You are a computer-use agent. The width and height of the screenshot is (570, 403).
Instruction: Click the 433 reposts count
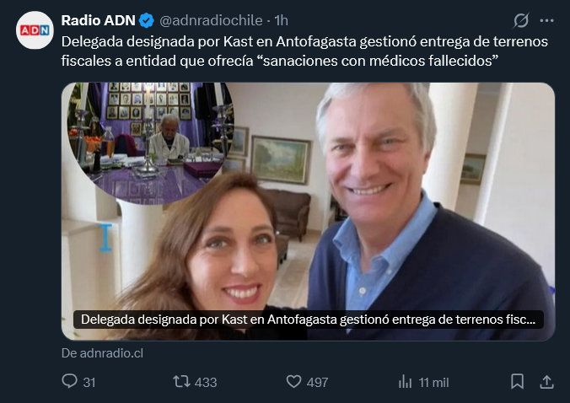(206, 382)
